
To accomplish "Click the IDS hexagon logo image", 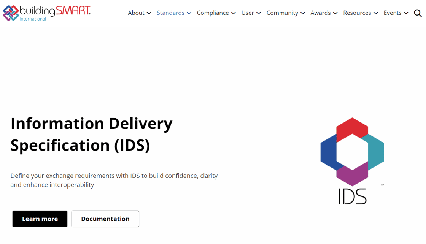I will tap(352, 161).
